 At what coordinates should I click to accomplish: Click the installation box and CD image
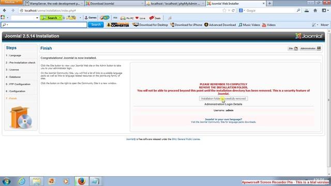[x=21, y=118]
